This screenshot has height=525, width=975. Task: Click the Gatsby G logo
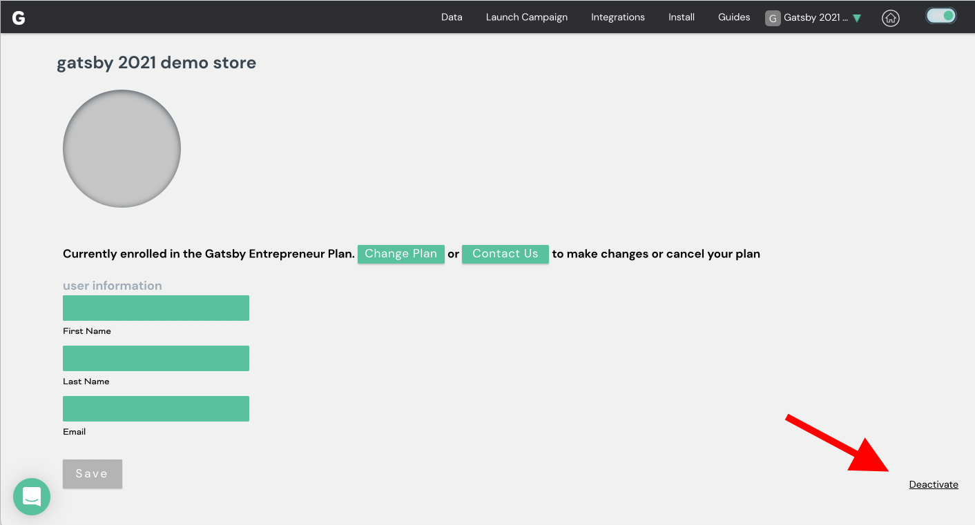tap(19, 18)
